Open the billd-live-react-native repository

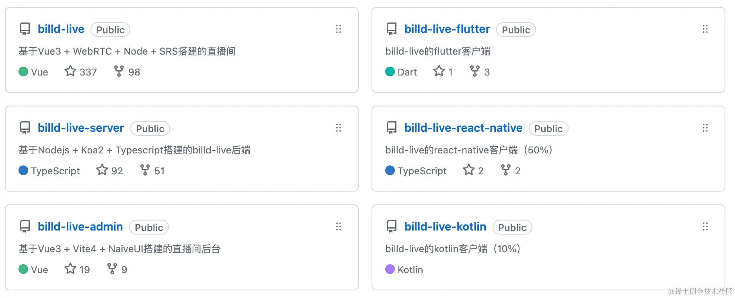(x=463, y=128)
